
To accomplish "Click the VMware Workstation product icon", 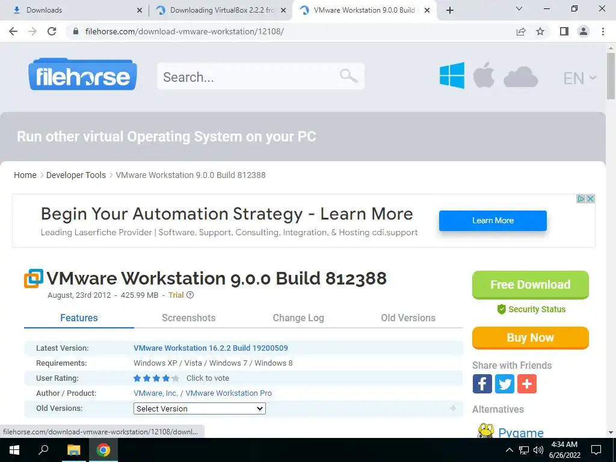I will tap(34, 279).
